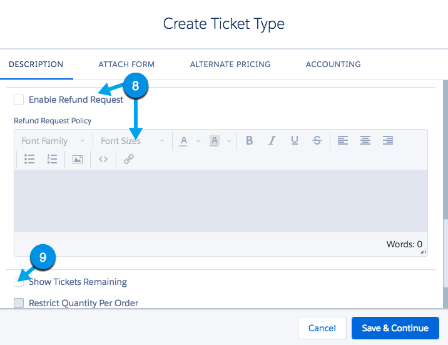
Task: Click the Cancel button
Action: click(322, 328)
